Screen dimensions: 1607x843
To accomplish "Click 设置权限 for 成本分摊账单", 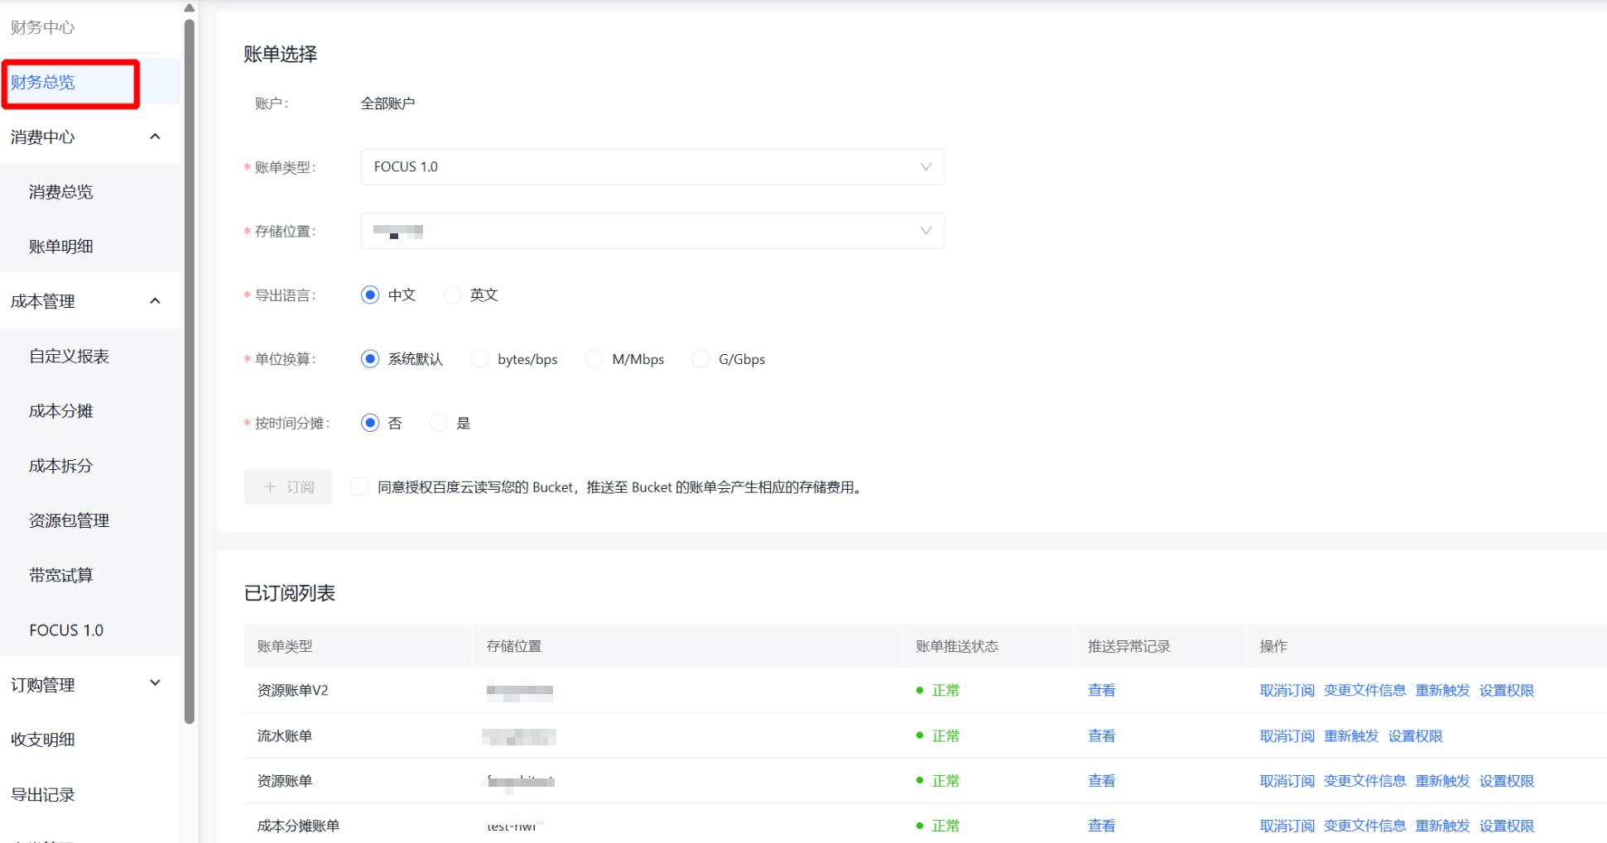I will (x=1507, y=826).
